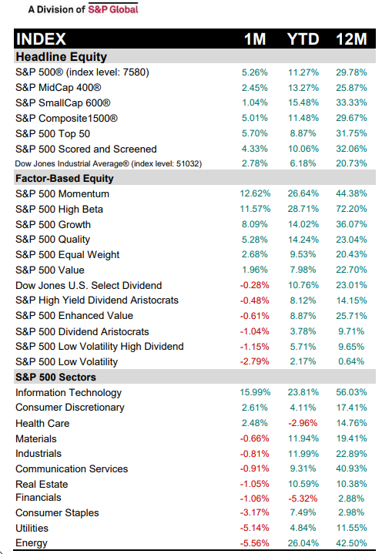Select the 12M column header
Image resolution: width=392 pixels, height=554 pixels.
tap(351, 39)
